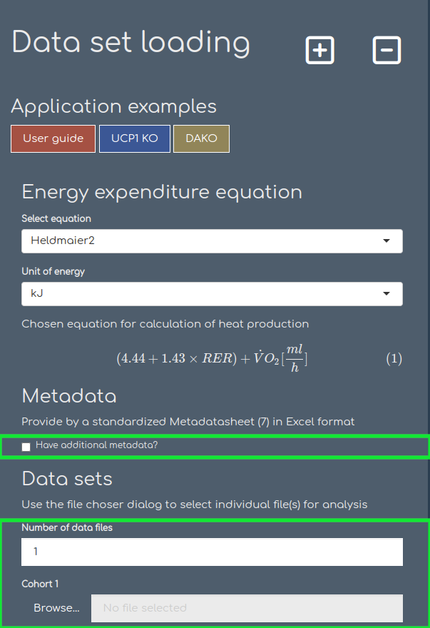Click the Number of data files field

click(x=213, y=552)
